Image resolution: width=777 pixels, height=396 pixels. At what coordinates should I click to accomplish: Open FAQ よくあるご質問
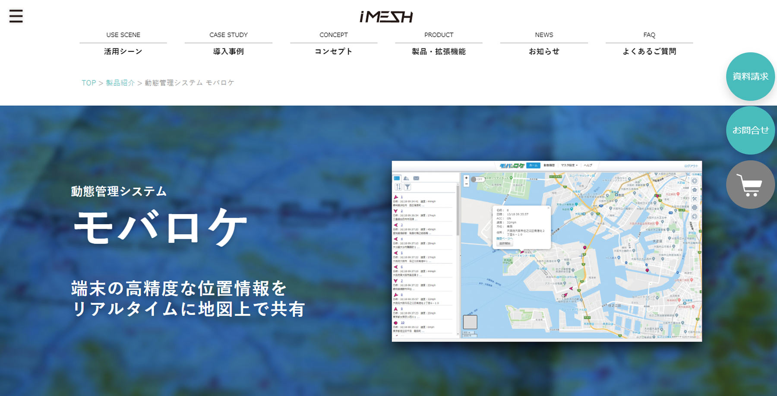click(649, 43)
